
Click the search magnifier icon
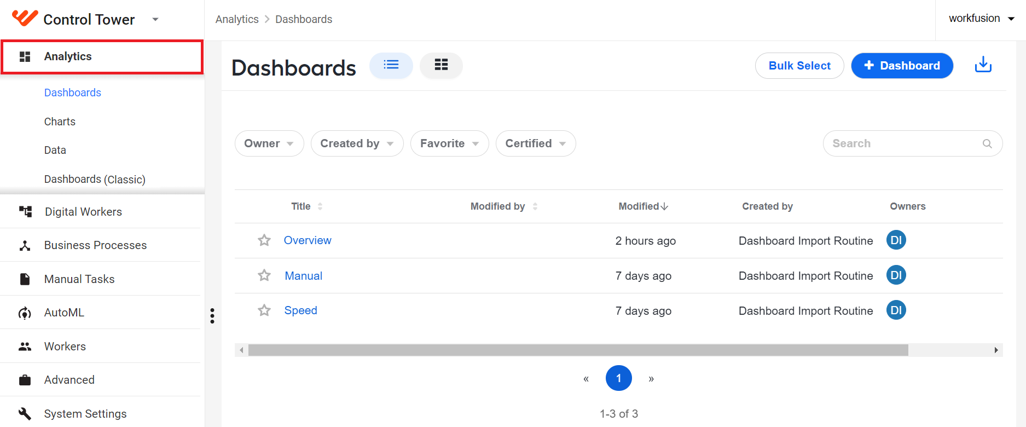(987, 143)
